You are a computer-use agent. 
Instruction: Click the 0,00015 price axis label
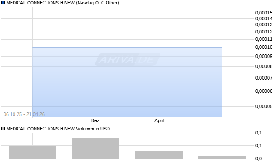click(264, 13)
